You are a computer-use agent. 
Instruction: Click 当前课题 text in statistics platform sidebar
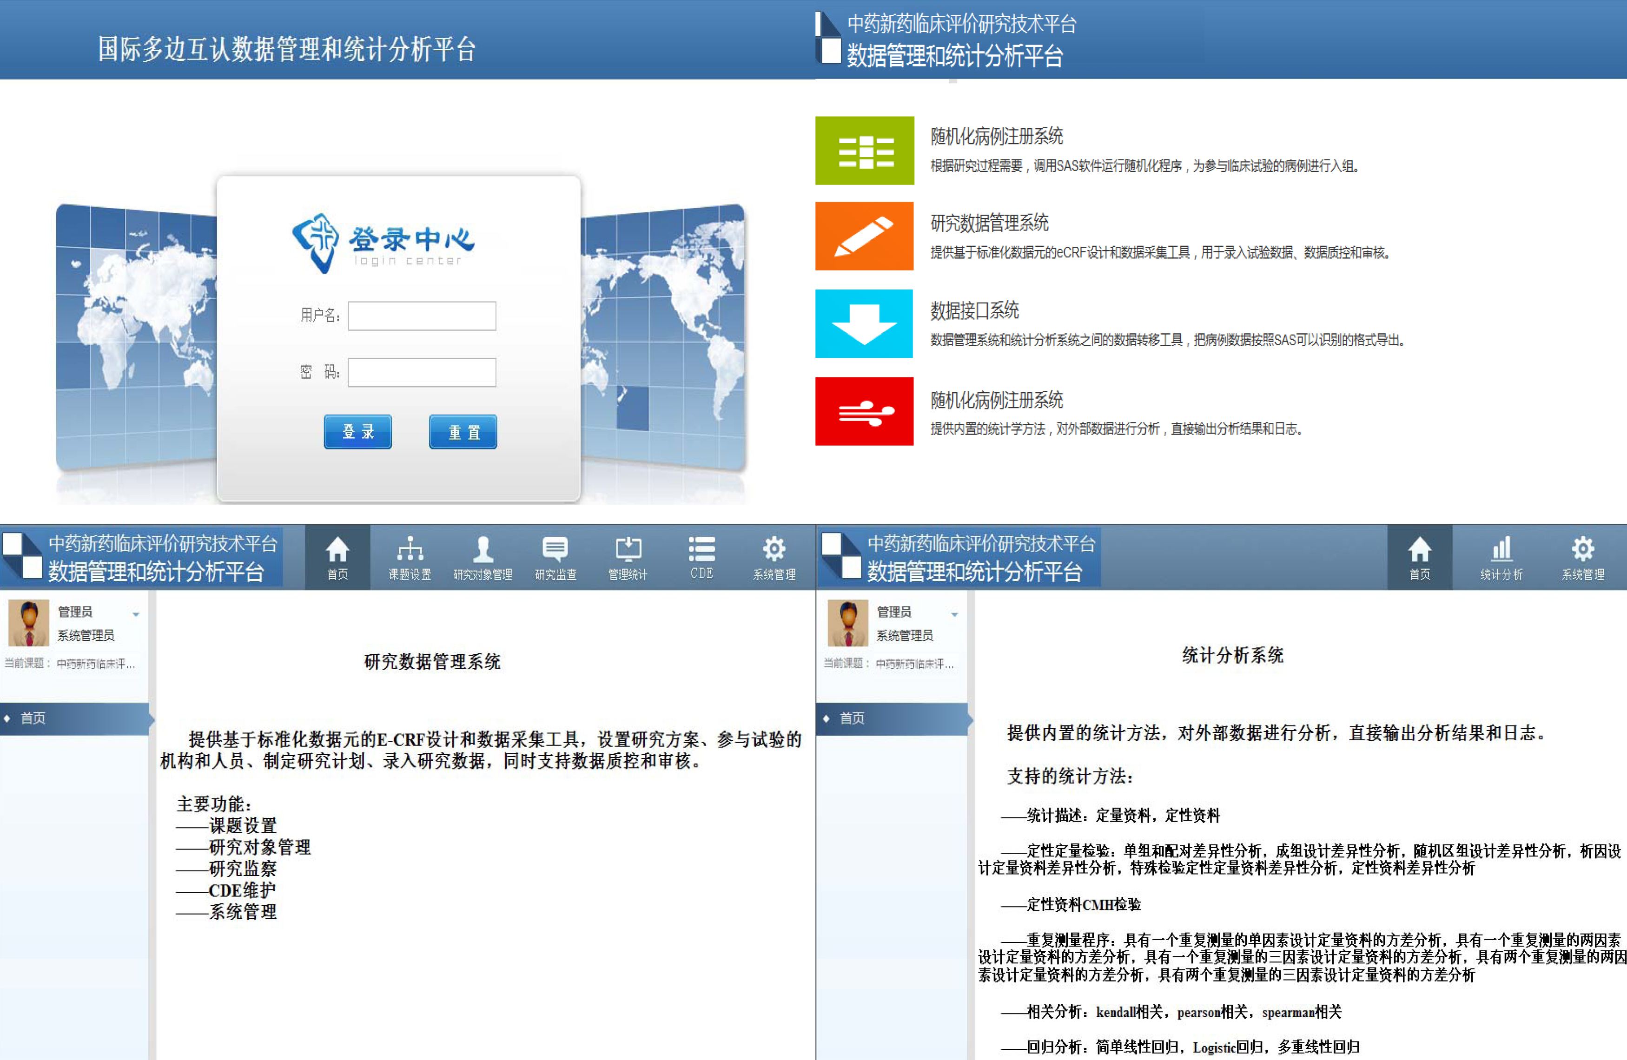pyautogui.click(x=889, y=664)
